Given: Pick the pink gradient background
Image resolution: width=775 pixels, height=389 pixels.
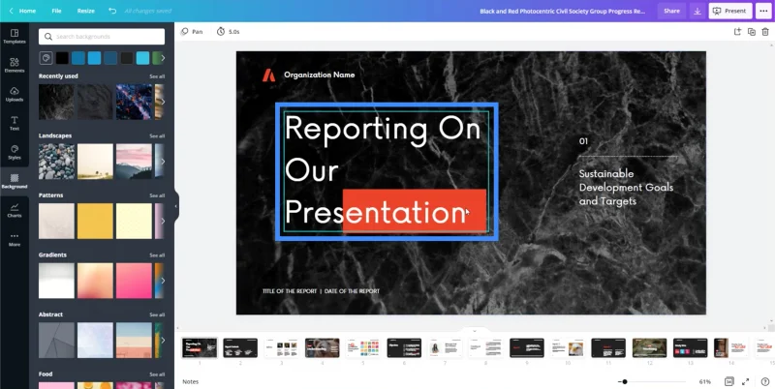Looking at the screenshot, I should pos(134,281).
